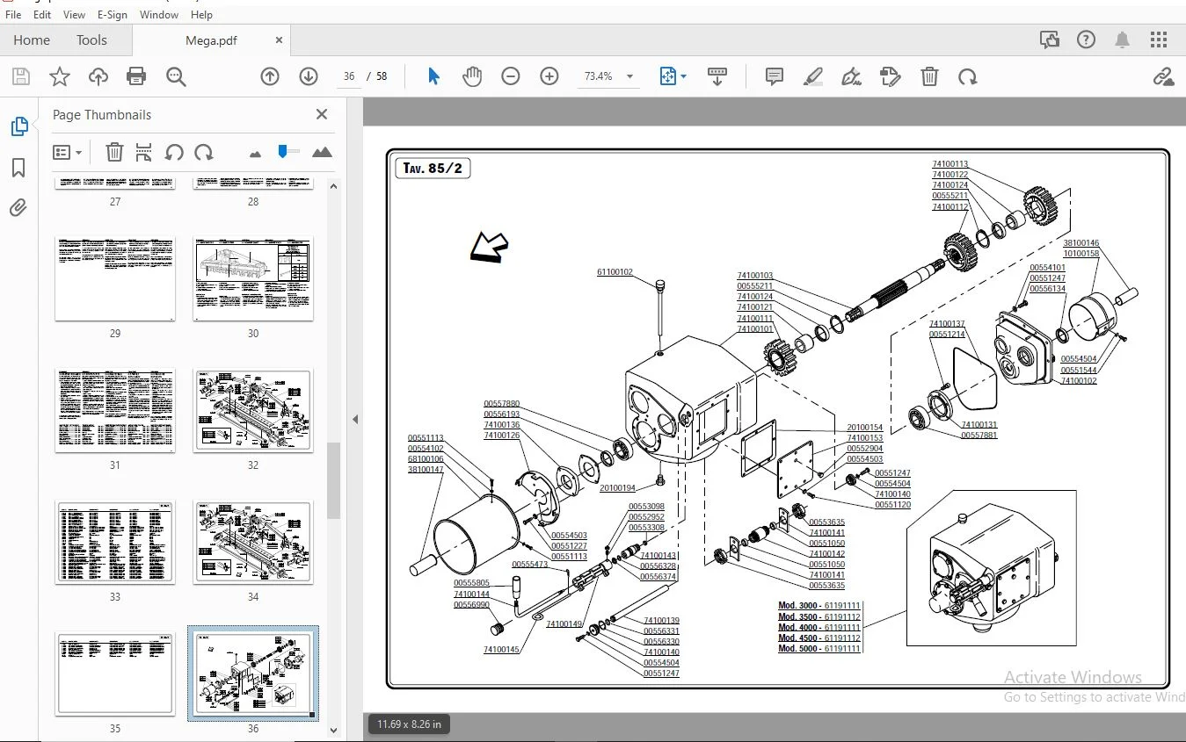Open thumbnail panel options dropdown
1186x742 pixels.
[68, 152]
